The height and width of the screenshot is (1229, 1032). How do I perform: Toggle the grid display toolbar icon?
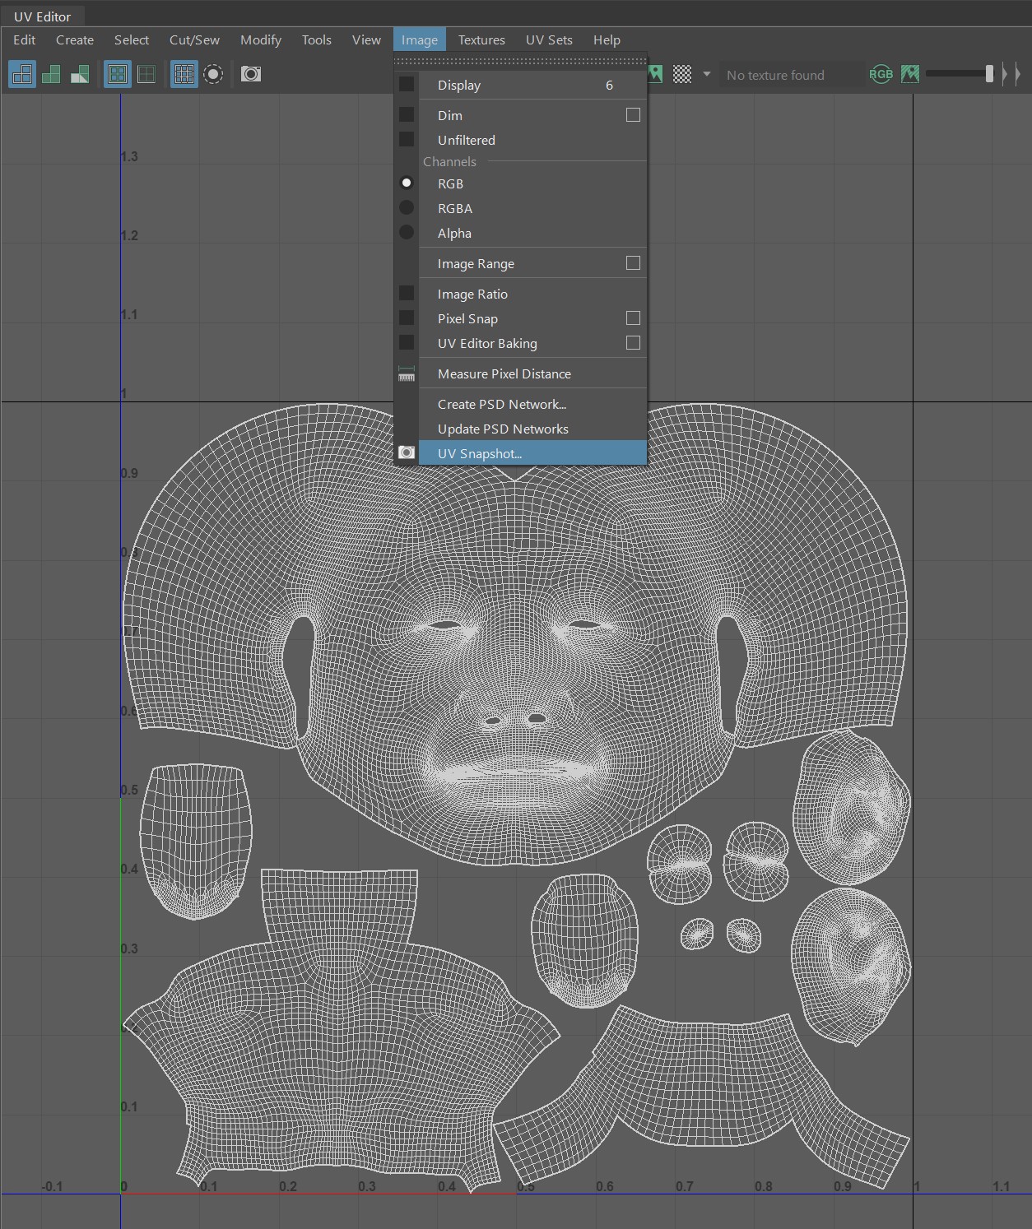coord(184,74)
